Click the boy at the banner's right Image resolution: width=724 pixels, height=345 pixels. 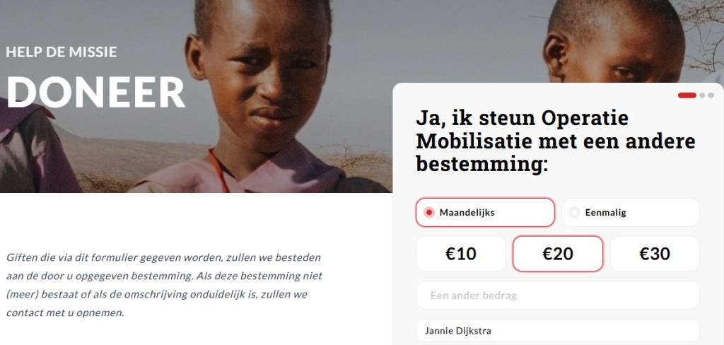tap(614, 42)
